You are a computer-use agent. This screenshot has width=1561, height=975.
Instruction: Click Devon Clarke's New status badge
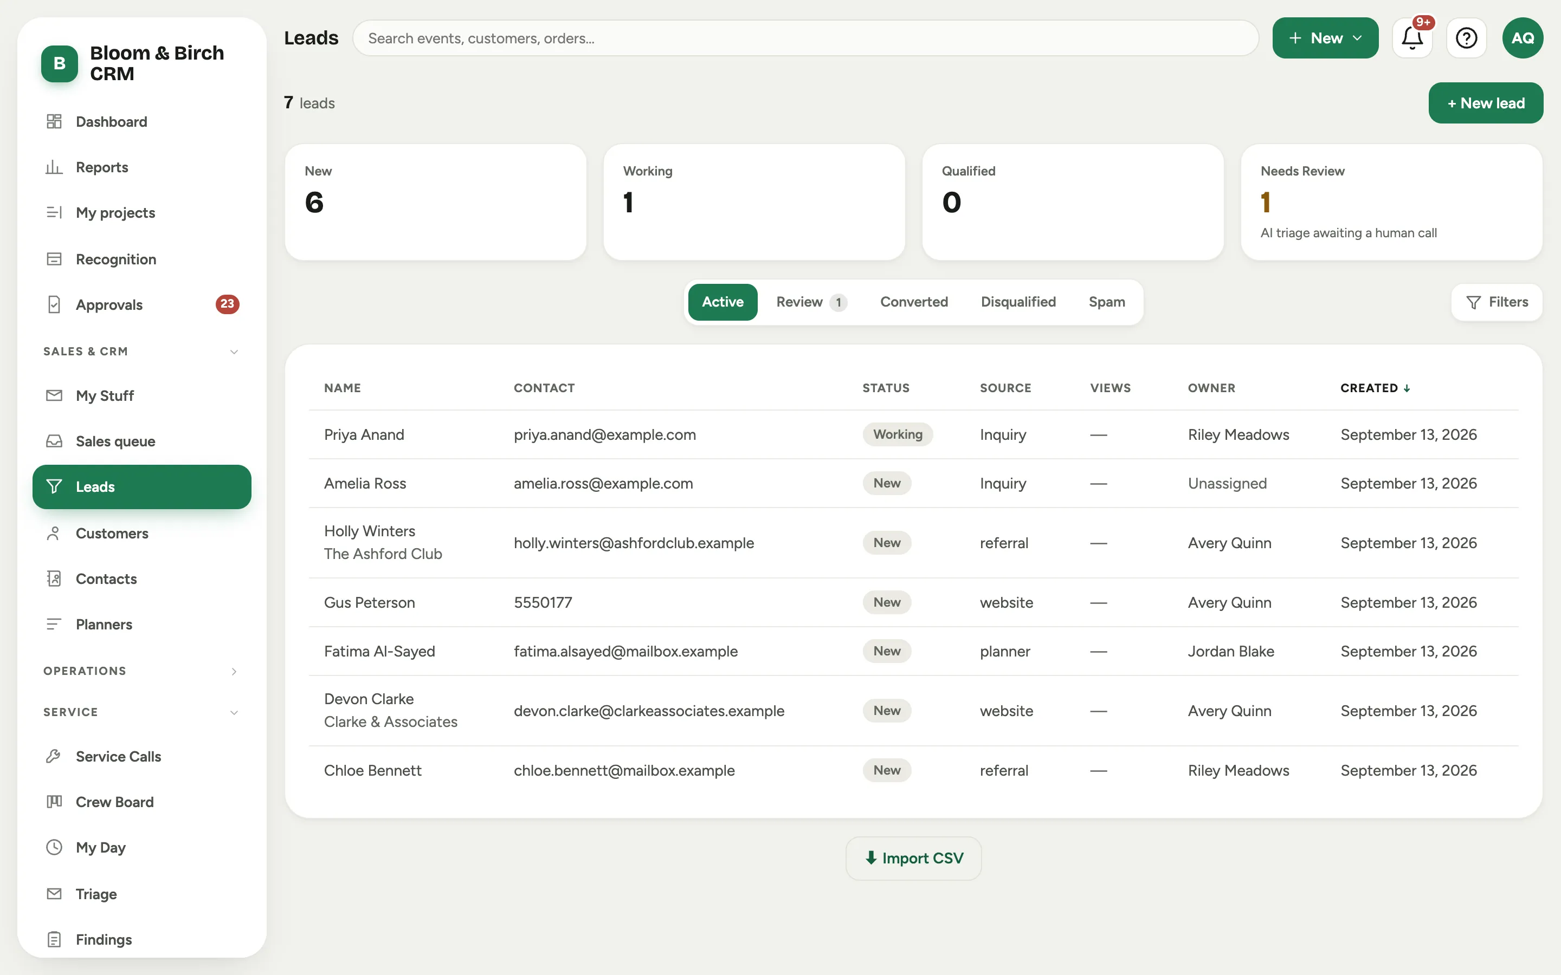click(886, 711)
